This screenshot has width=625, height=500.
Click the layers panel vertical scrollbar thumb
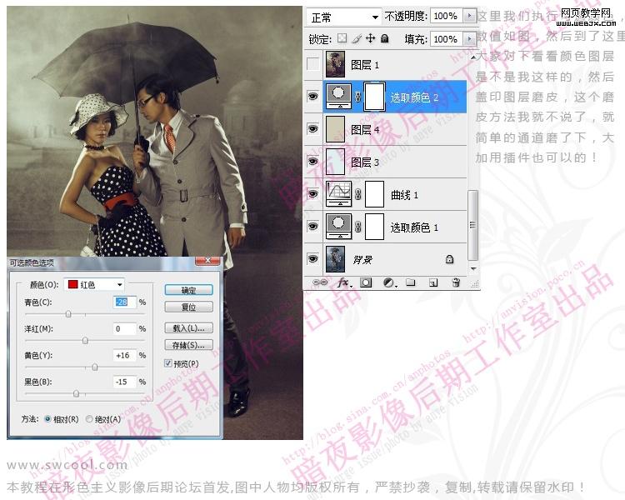point(472,225)
